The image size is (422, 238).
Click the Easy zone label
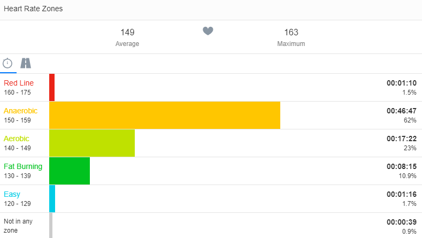[x=12, y=194]
